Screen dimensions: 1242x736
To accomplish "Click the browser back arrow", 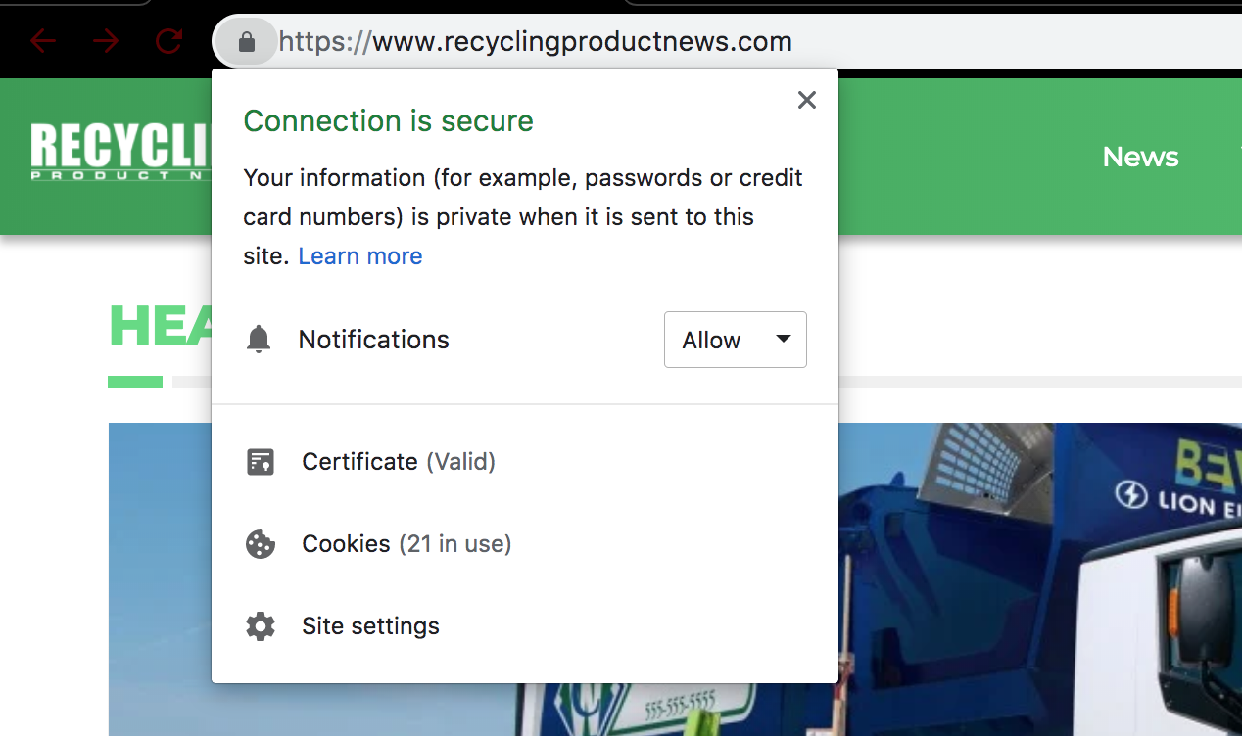I will point(42,41).
